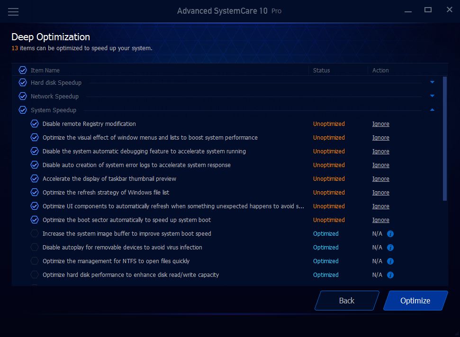Open the hamburger main menu
The image size is (460, 337).
click(x=13, y=12)
